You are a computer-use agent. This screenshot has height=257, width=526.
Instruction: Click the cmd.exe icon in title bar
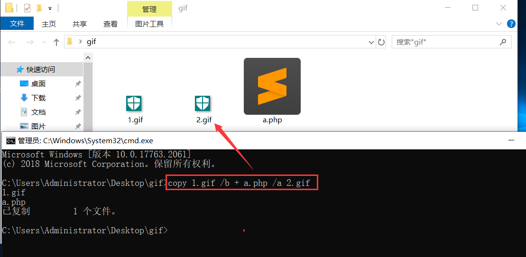11,140
